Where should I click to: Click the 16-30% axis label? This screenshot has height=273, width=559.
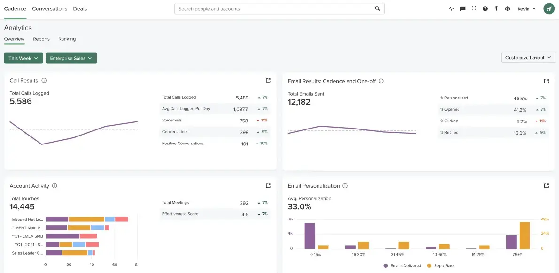point(357,255)
